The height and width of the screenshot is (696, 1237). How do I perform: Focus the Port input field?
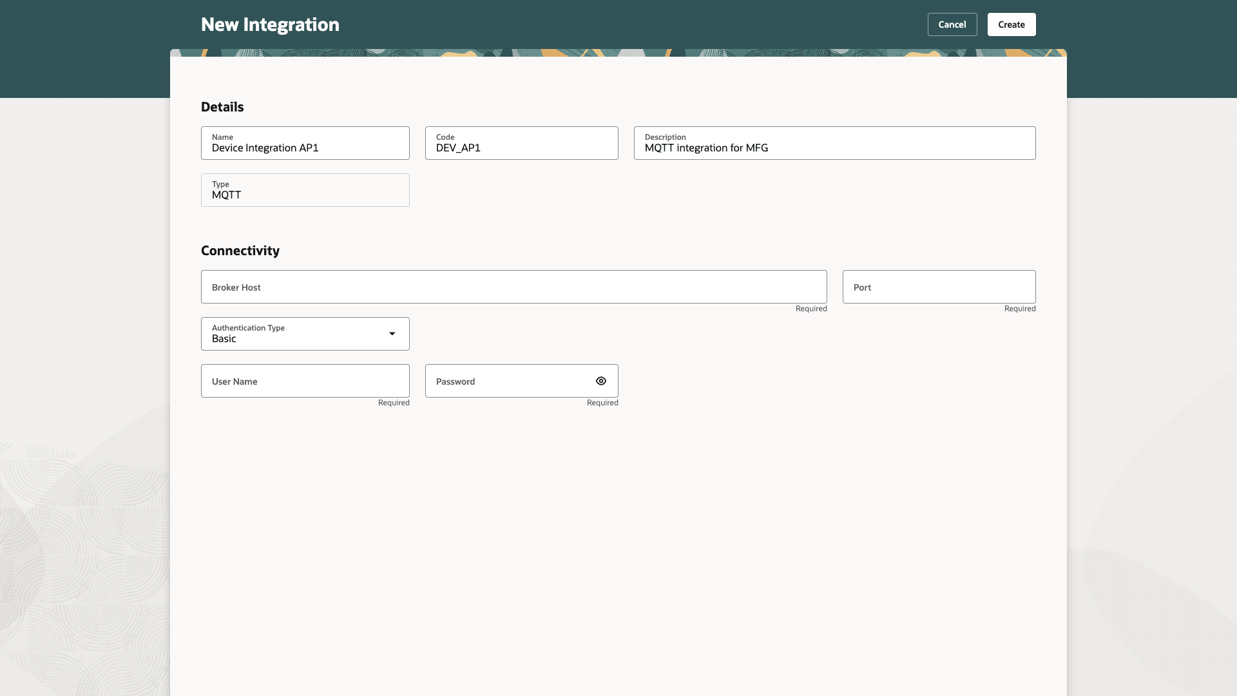pos(938,287)
